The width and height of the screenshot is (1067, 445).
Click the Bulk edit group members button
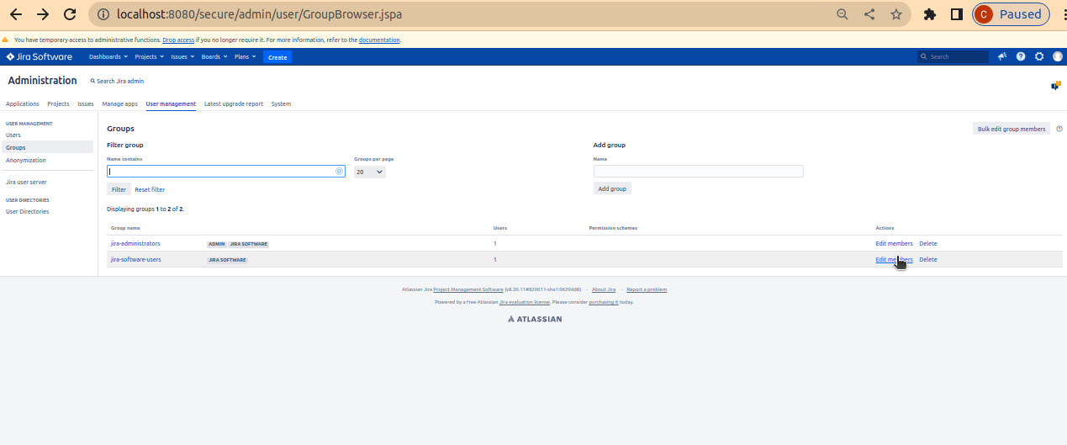[1012, 129]
